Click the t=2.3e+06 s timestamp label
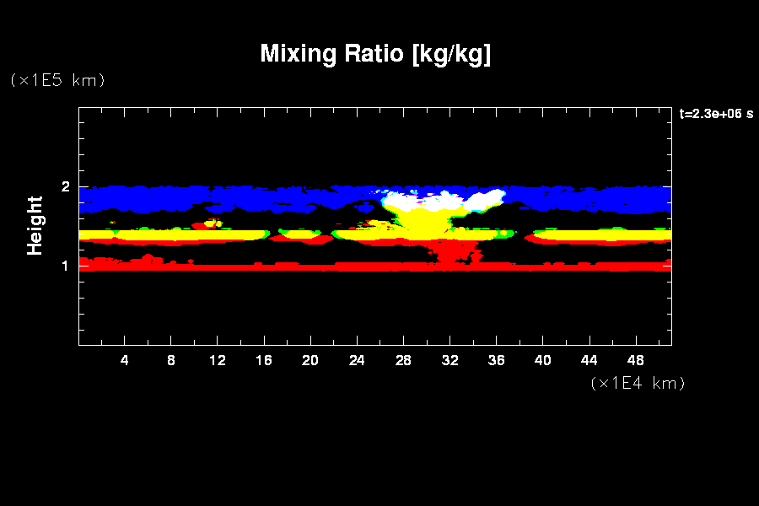 716,114
